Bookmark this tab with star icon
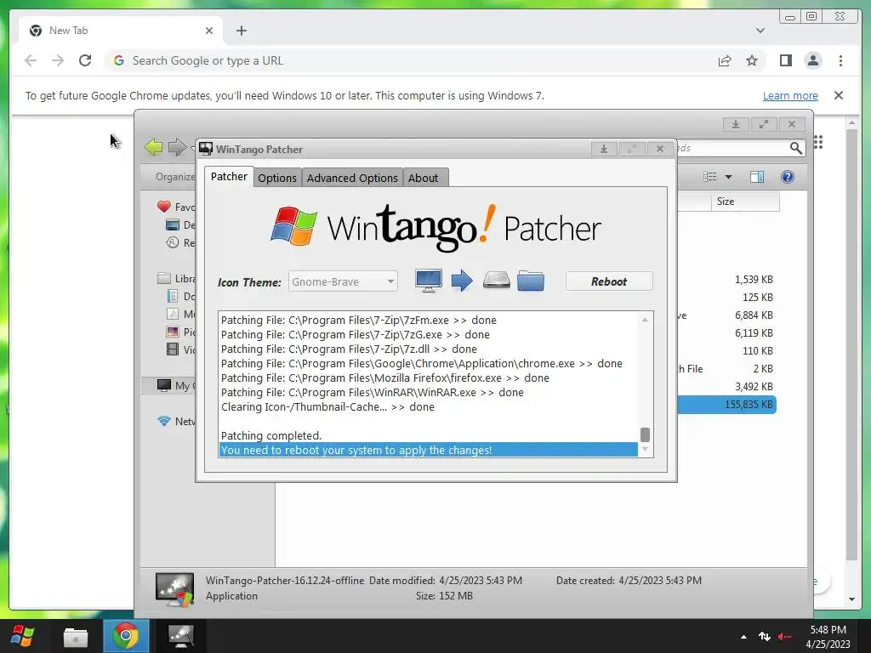 [752, 60]
